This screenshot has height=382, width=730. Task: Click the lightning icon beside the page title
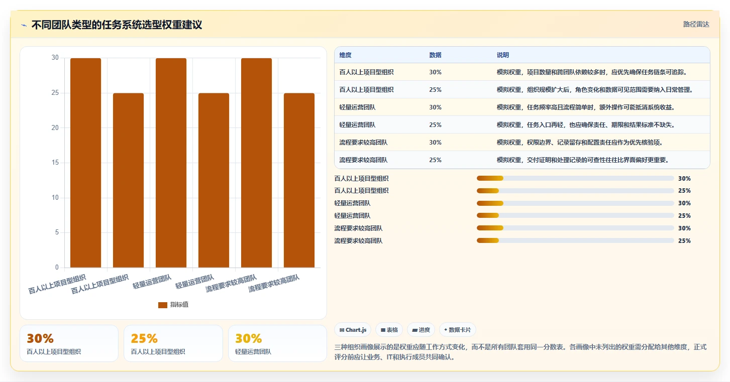24,25
